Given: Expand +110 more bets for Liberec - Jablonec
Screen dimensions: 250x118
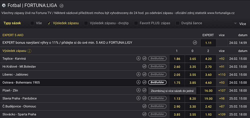Looking at the screenshot, I should (x=221, y=75).
